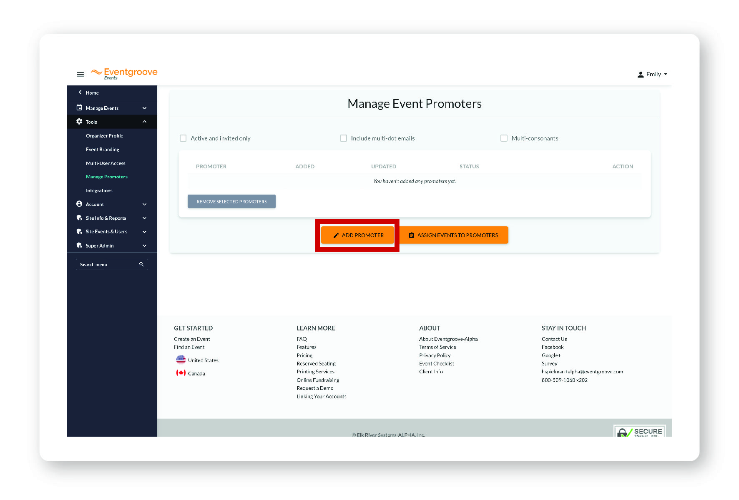Click the United States flag icon
Screen dimensions: 739x500
point(181,360)
